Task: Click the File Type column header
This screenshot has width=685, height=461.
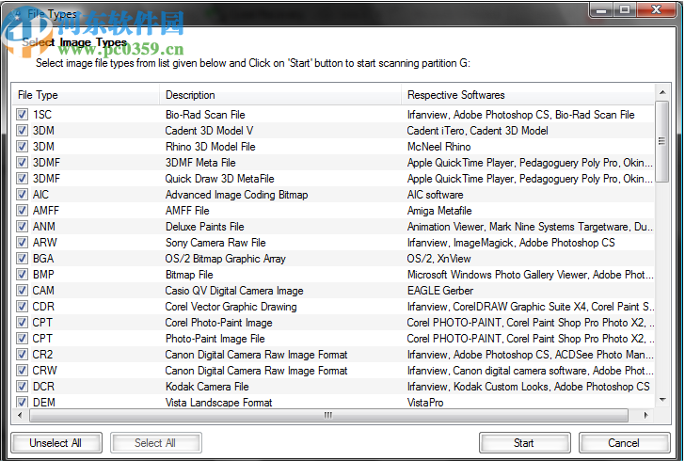Action: click(x=87, y=95)
